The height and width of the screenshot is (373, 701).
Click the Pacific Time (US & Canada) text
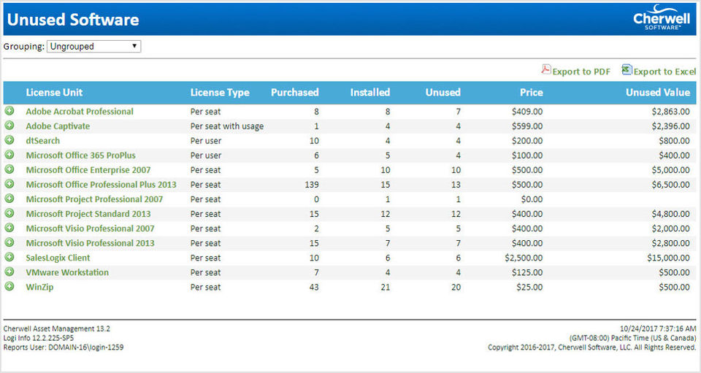(632, 338)
